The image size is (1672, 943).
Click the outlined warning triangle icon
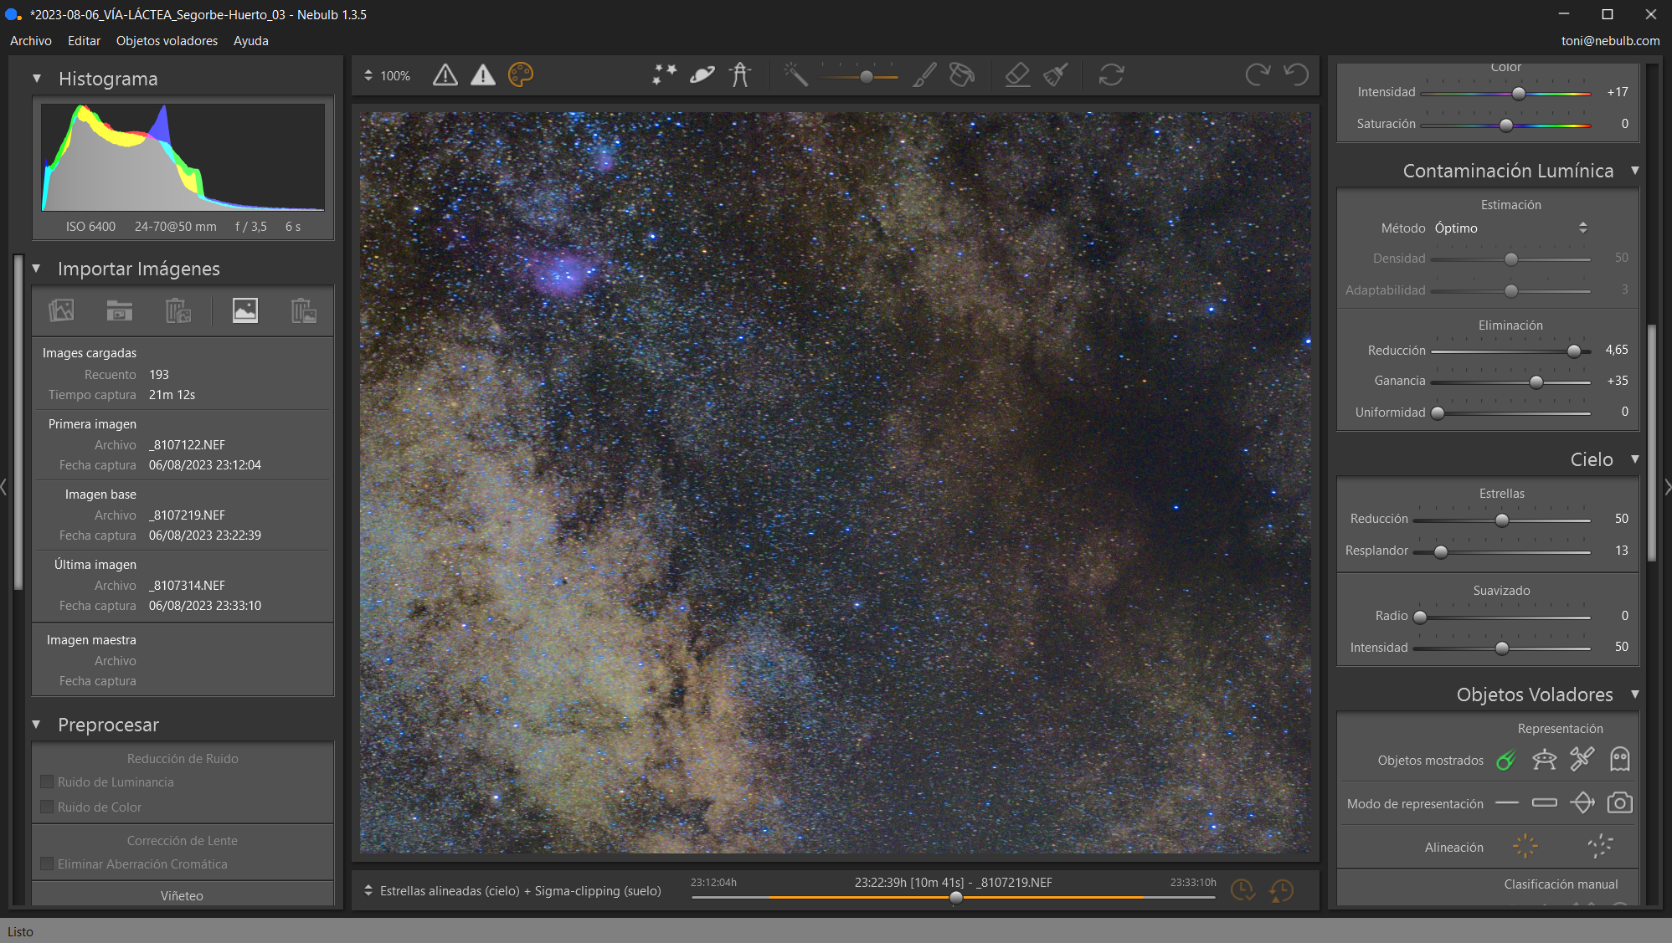pyautogui.click(x=445, y=75)
